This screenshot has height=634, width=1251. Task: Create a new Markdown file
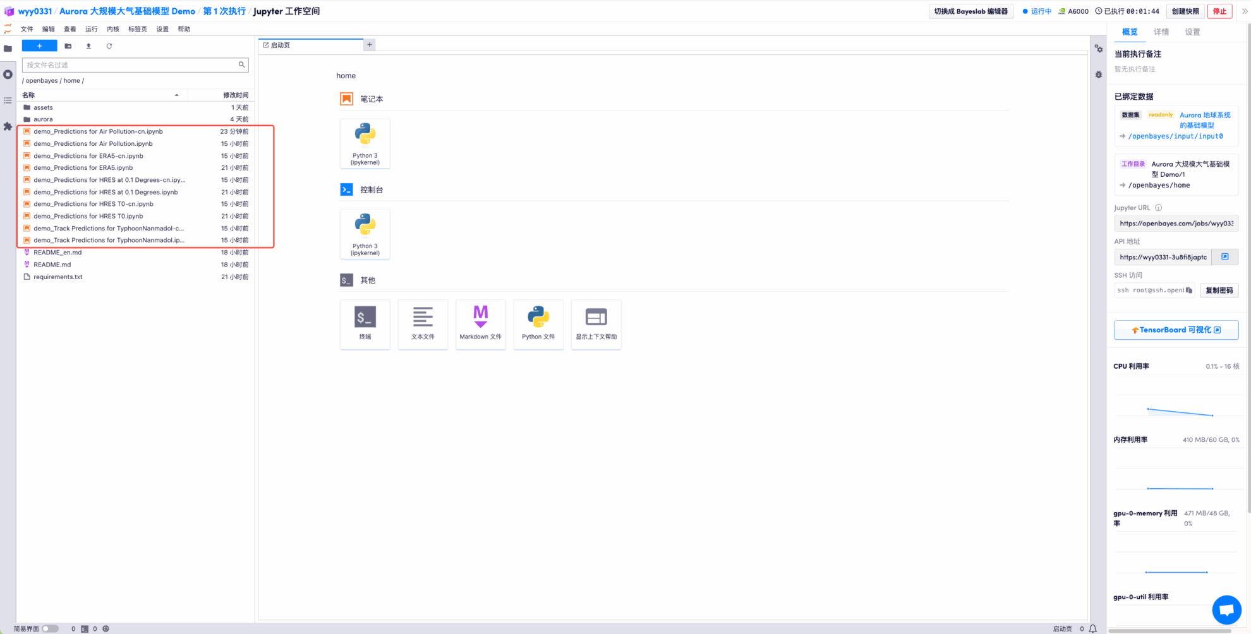point(480,324)
